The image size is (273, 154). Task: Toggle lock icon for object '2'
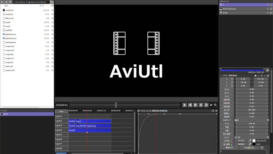[x=268, y=5]
